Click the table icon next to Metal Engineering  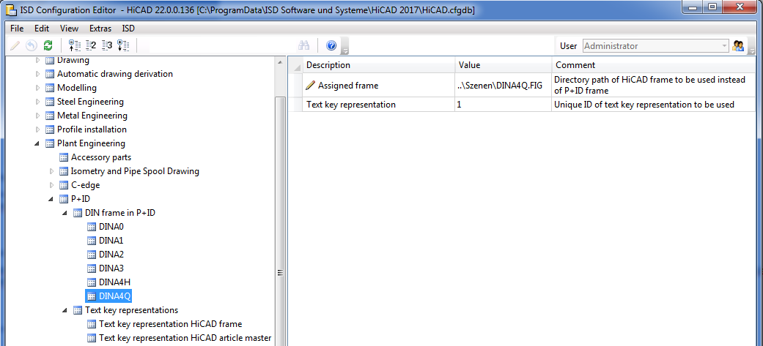(50, 116)
